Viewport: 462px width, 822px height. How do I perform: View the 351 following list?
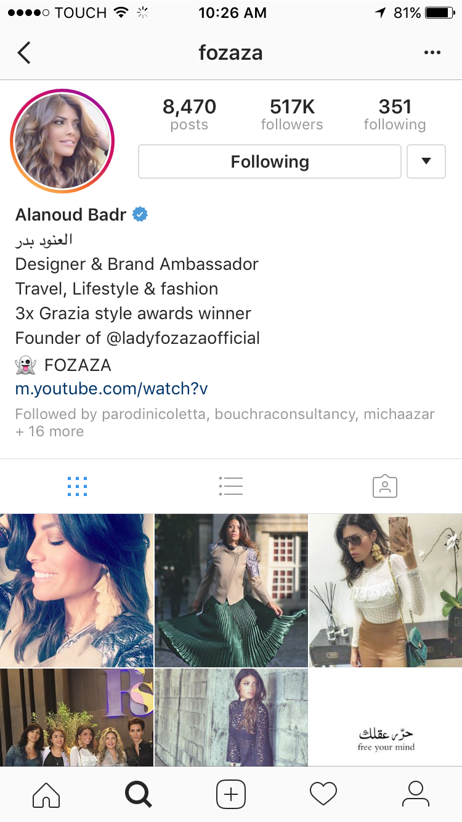[395, 115]
